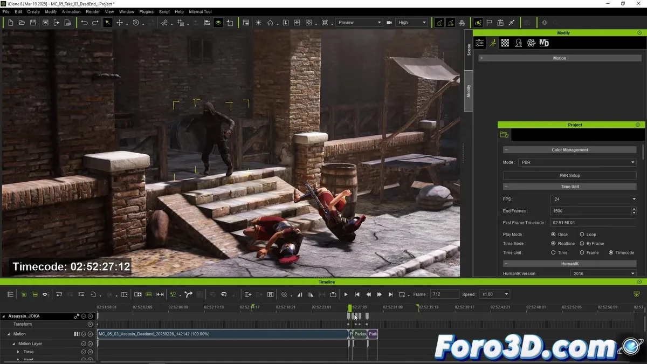The height and width of the screenshot is (364, 647).
Task: Click the flag icon in the main toolbar
Action: pos(489,23)
